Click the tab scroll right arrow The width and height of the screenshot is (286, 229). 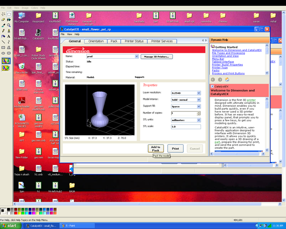coord(206,40)
